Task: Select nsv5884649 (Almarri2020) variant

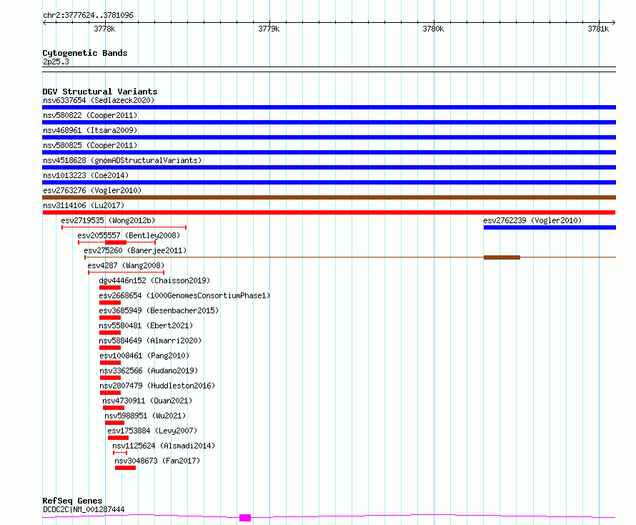Action: [x=150, y=340]
